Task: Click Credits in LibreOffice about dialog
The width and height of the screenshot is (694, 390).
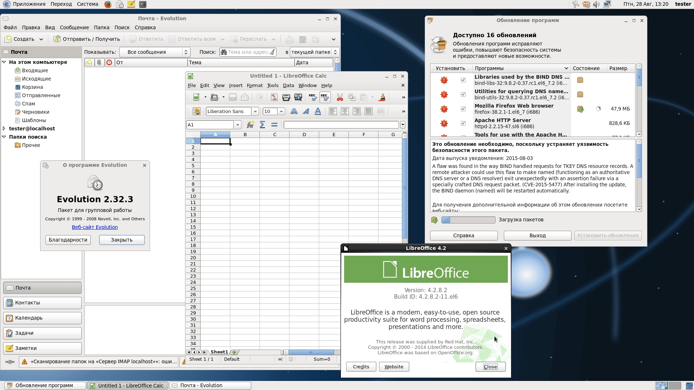Action: click(361, 367)
